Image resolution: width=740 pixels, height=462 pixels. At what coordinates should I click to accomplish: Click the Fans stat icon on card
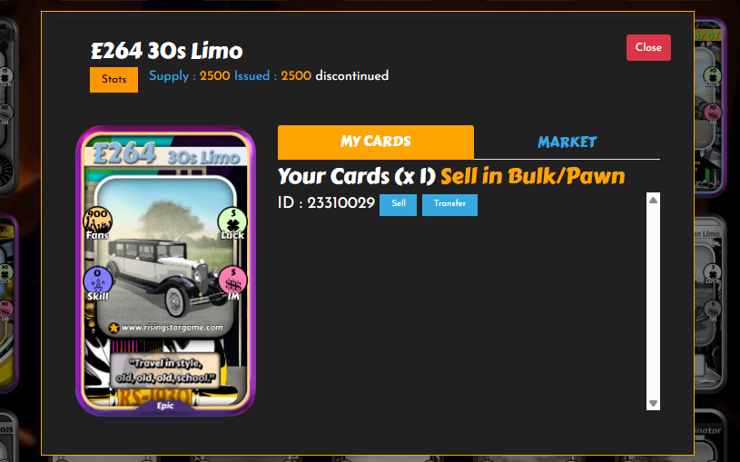[98, 221]
